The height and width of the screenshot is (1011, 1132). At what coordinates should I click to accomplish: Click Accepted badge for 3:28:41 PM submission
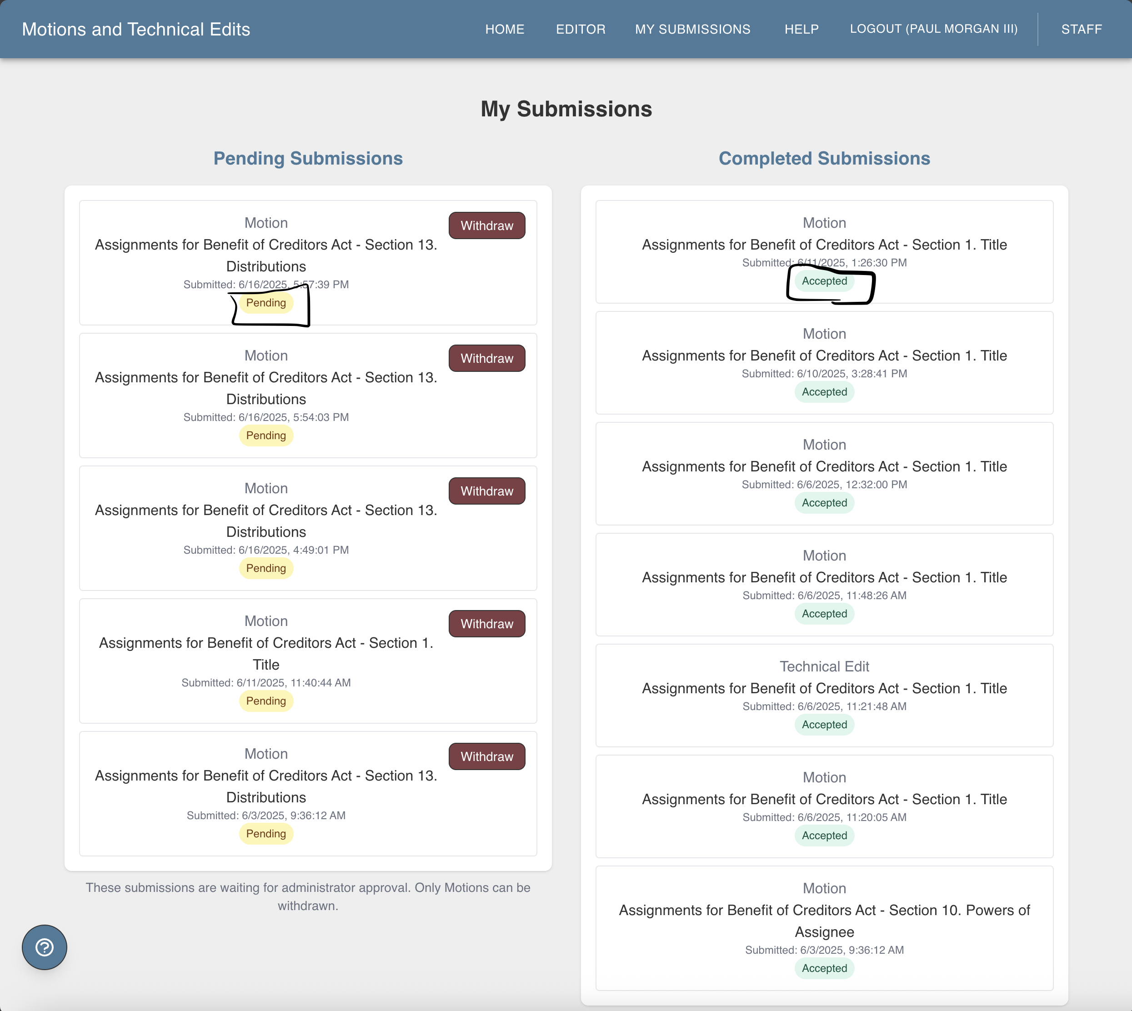tap(824, 392)
